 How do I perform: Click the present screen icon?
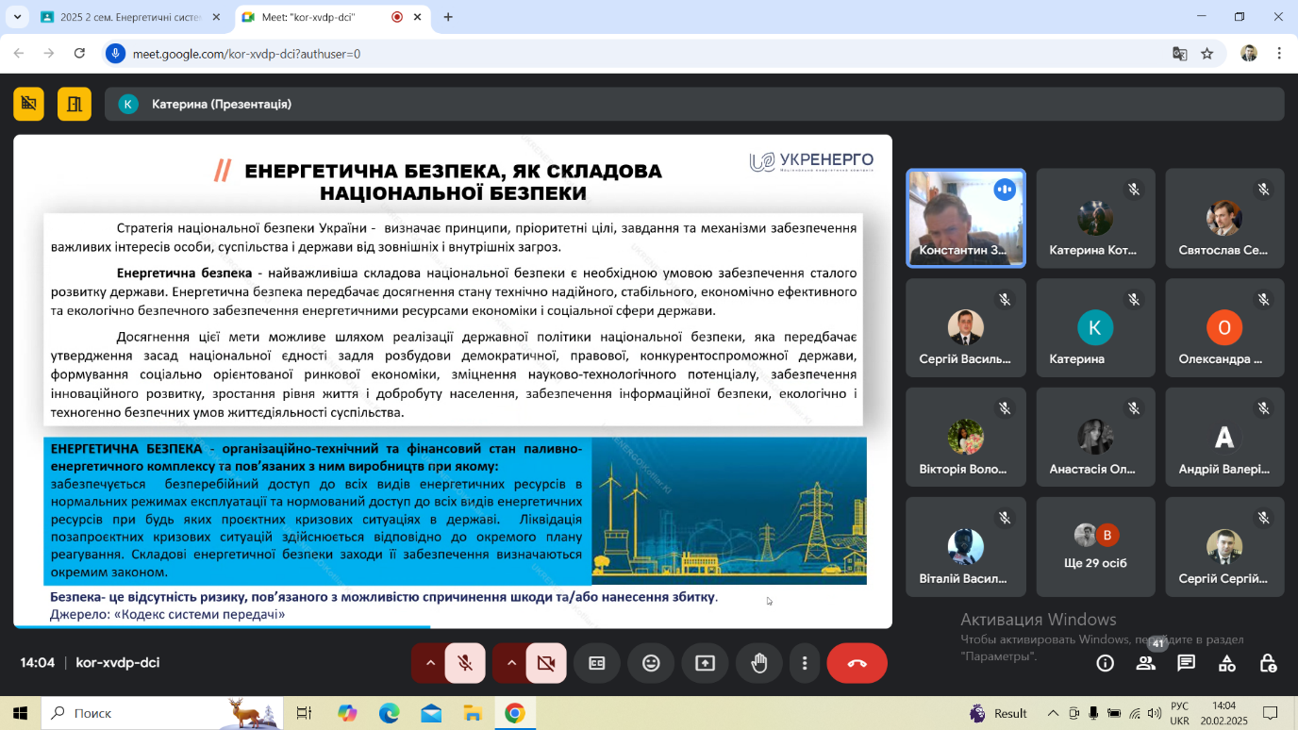pyautogui.click(x=705, y=663)
